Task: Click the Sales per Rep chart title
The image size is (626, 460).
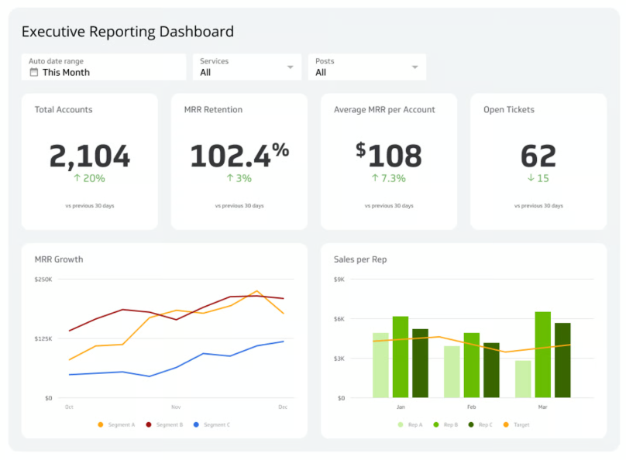Action: click(360, 259)
